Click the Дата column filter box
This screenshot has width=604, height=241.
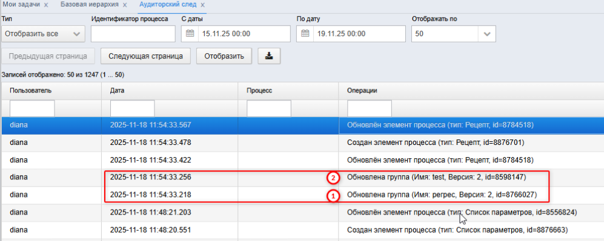pyautogui.click(x=132, y=109)
